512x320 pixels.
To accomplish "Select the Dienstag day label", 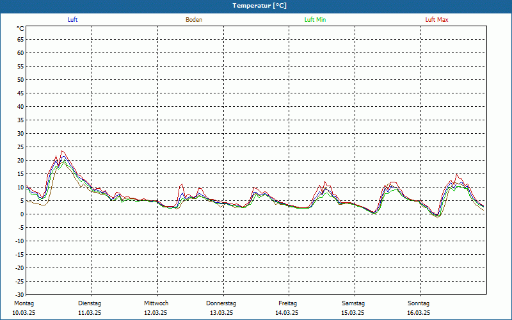I will coord(90,303).
